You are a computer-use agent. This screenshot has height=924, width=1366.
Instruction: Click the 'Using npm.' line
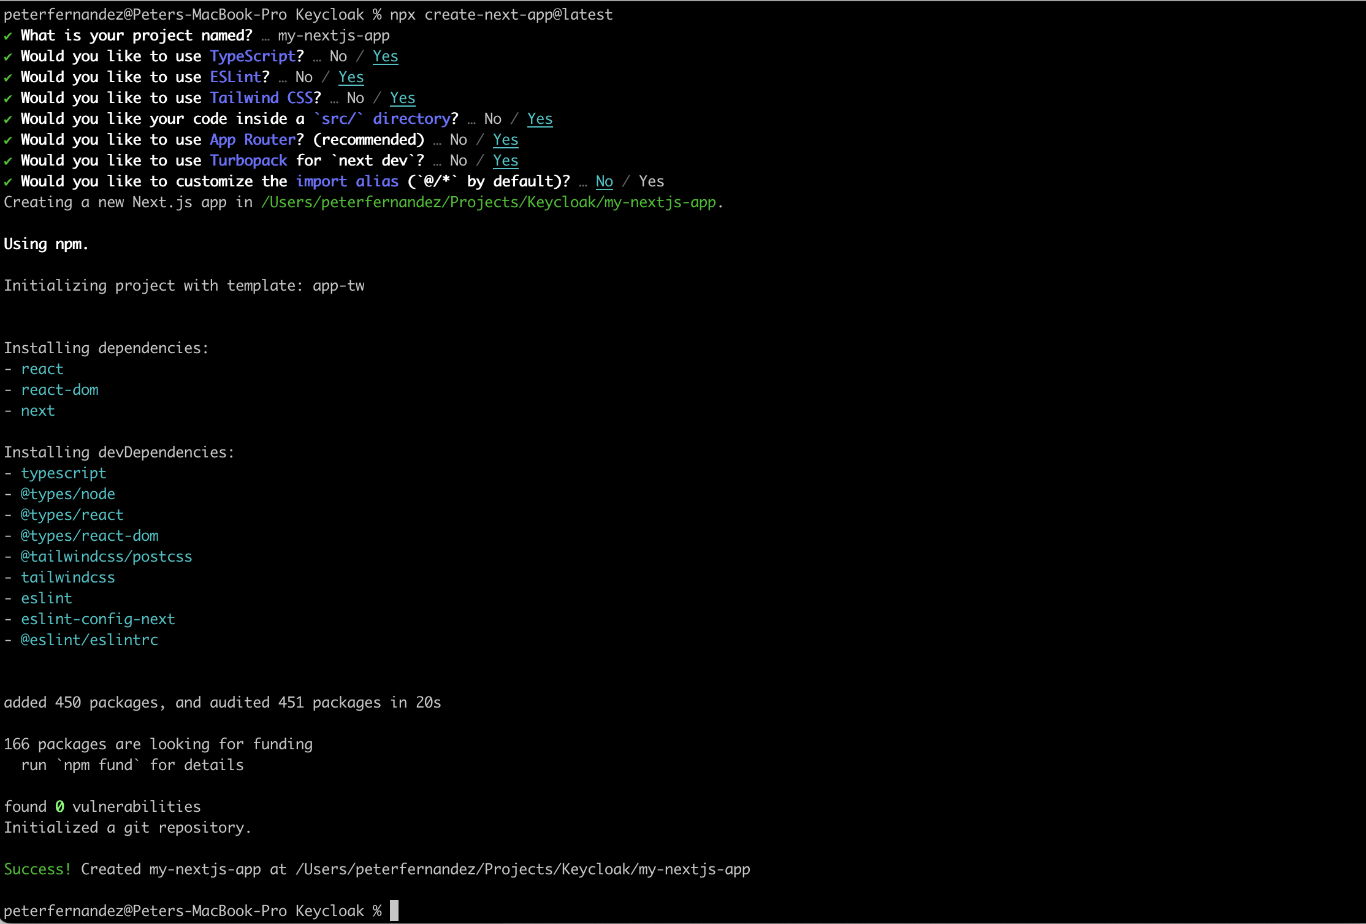(x=46, y=244)
